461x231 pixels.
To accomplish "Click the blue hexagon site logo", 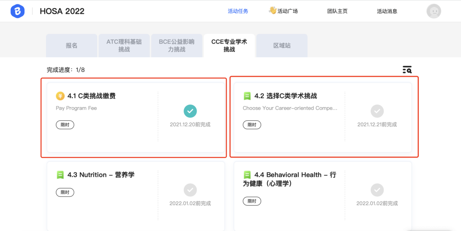I will click(17, 11).
